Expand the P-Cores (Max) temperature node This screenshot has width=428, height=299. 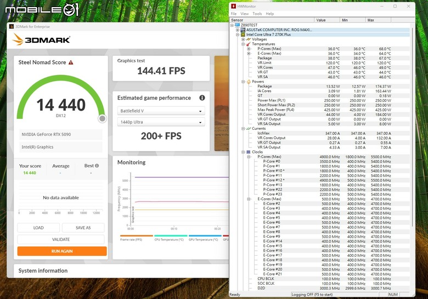(x=249, y=49)
